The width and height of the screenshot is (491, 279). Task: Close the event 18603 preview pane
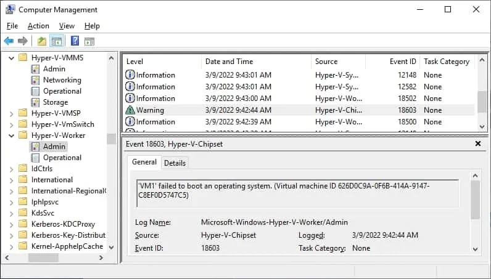(x=478, y=144)
